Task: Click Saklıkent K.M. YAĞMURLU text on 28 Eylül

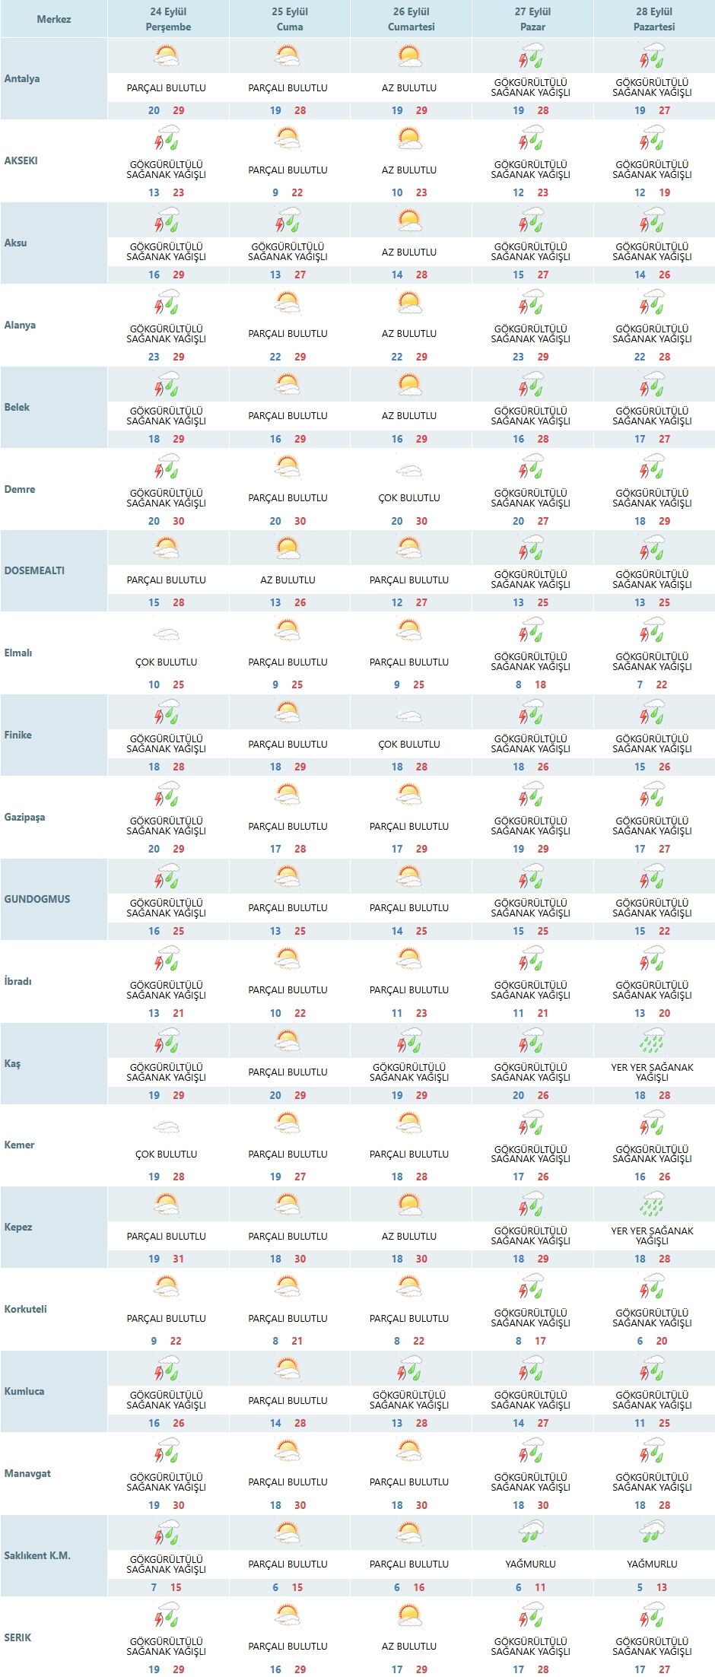Action: (652, 1564)
